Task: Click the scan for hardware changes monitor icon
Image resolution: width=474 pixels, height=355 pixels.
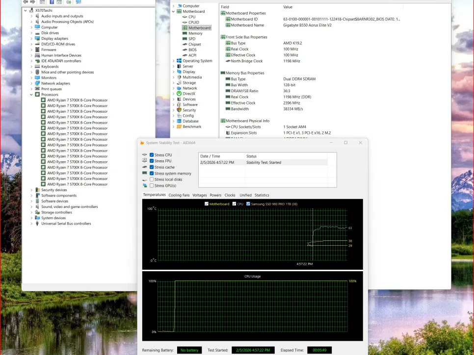Action: click(x=78, y=2)
